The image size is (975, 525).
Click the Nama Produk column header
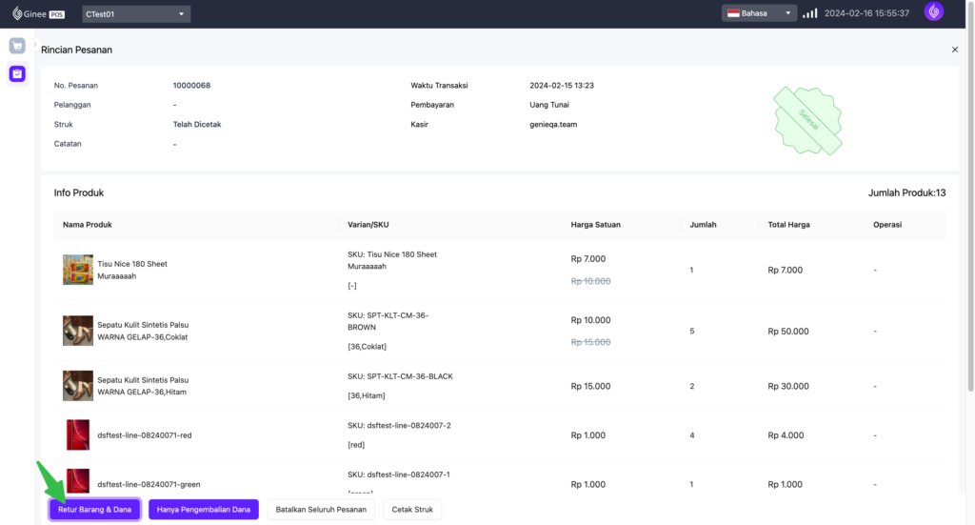(87, 225)
